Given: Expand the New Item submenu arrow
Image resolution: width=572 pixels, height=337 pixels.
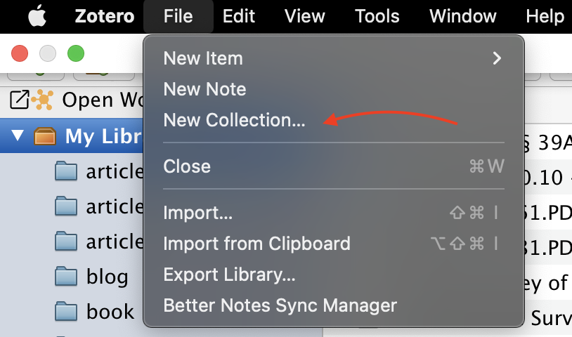Looking at the screenshot, I should click(x=497, y=58).
